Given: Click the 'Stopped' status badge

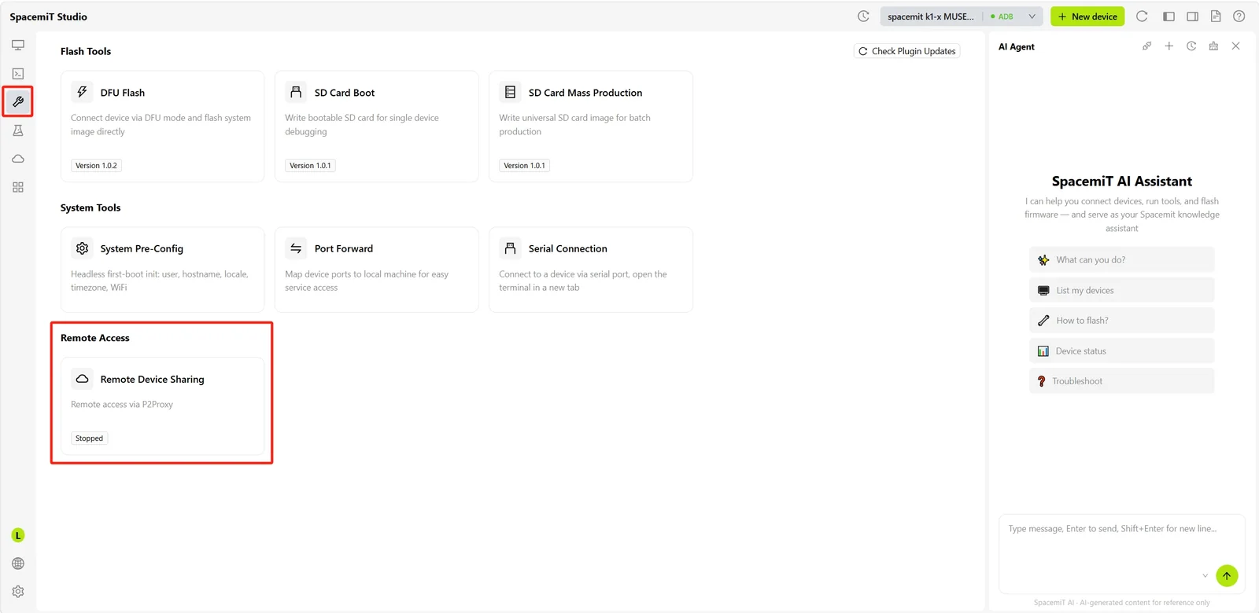Looking at the screenshot, I should click(x=89, y=439).
